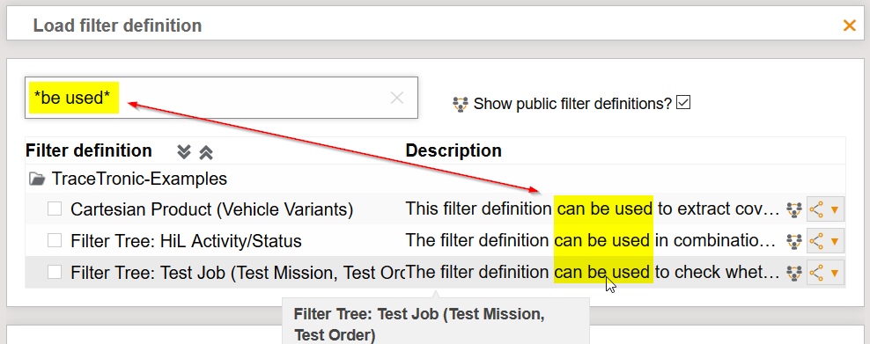Close the Load filter definition dialog

tap(849, 25)
